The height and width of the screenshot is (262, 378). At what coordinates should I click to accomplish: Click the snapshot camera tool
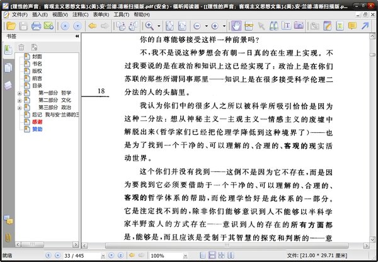click(x=299, y=26)
